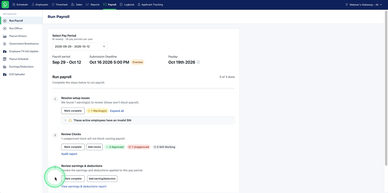388x193 pixels.
Task: Click the Earnings/Deductions coins icon
Action: click(5, 67)
